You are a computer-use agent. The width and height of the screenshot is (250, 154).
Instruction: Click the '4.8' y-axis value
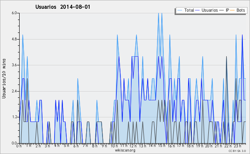[14, 39]
